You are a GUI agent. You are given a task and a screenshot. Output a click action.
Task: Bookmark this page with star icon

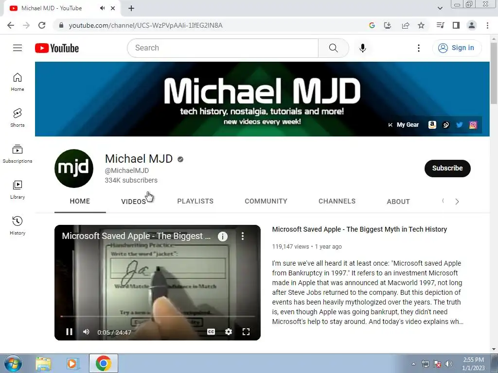421,25
